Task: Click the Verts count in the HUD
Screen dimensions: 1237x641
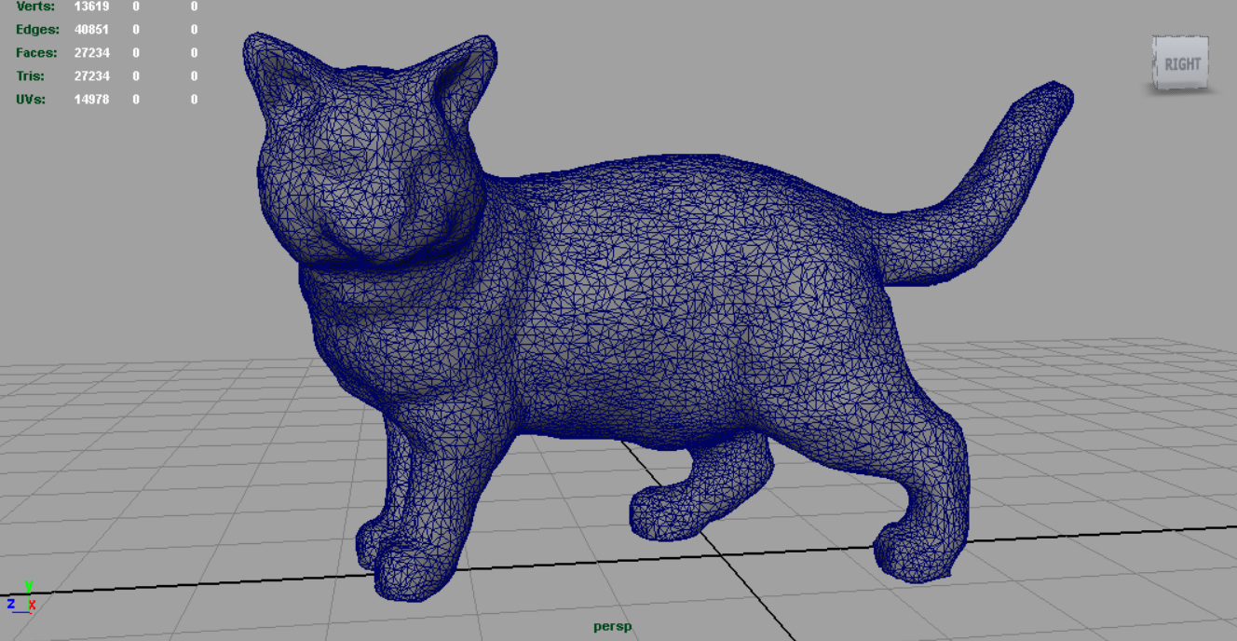Action: click(91, 7)
